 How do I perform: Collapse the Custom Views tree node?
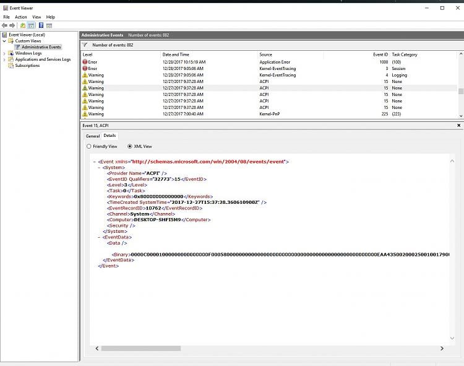(4, 41)
